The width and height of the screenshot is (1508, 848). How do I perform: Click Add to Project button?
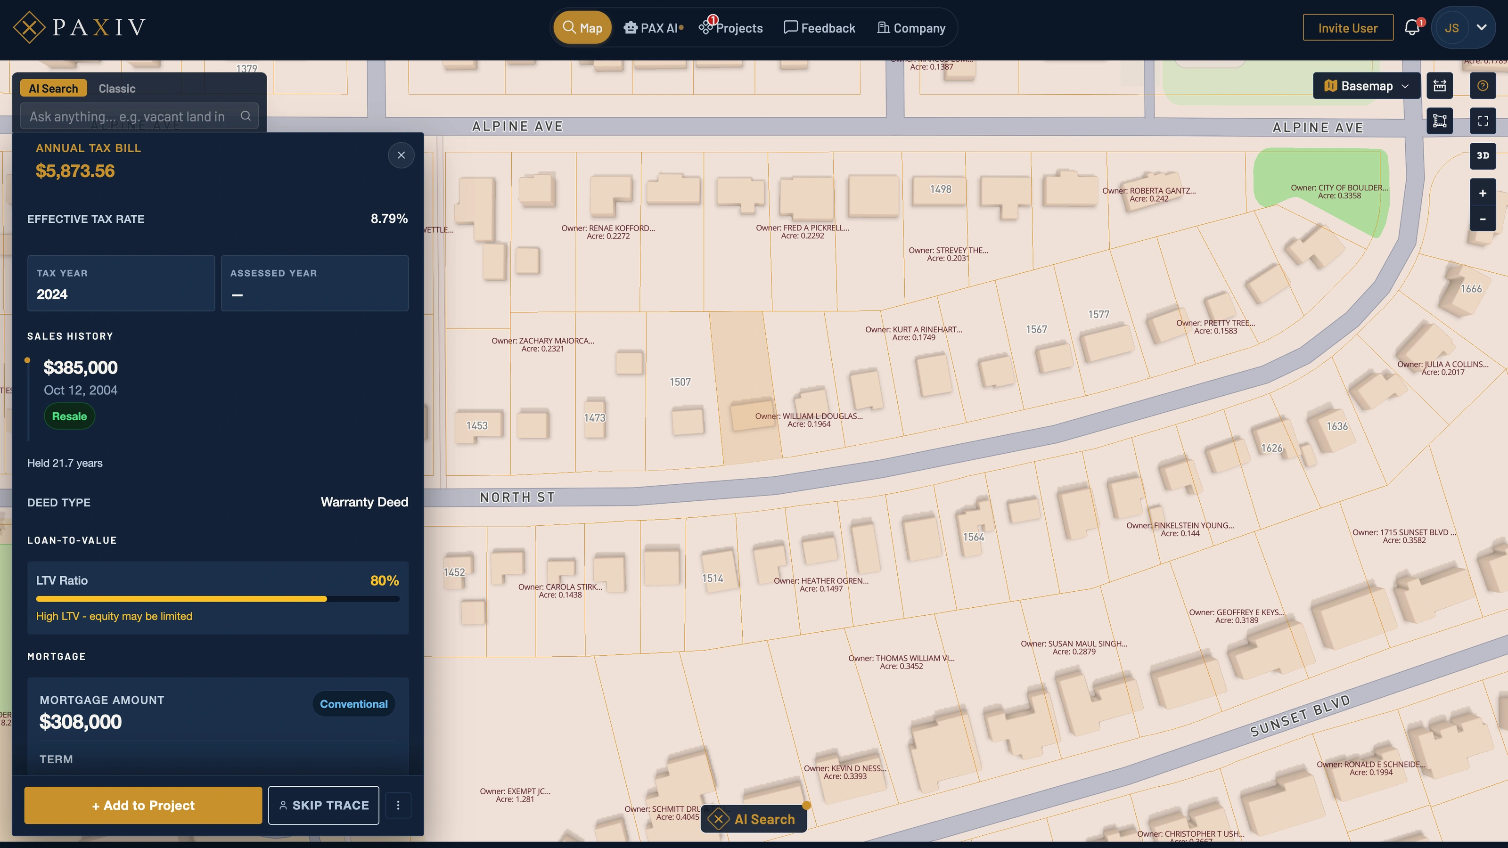point(143,805)
